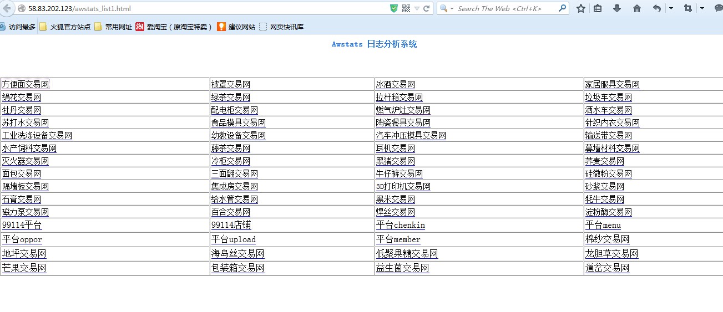Open 被罩交易网 link

tap(231, 84)
